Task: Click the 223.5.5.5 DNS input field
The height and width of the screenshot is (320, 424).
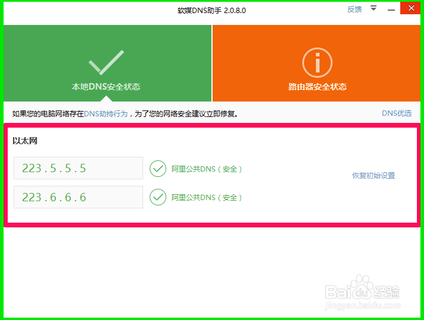Action: click(x=78, y=168)
